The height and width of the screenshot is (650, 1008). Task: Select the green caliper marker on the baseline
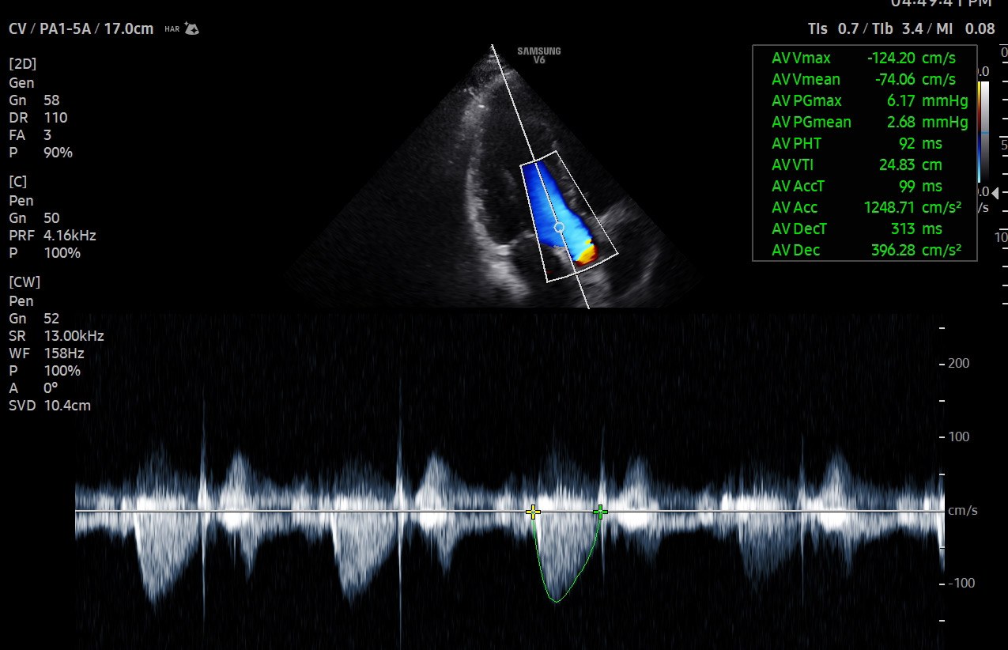pos(600,512)
